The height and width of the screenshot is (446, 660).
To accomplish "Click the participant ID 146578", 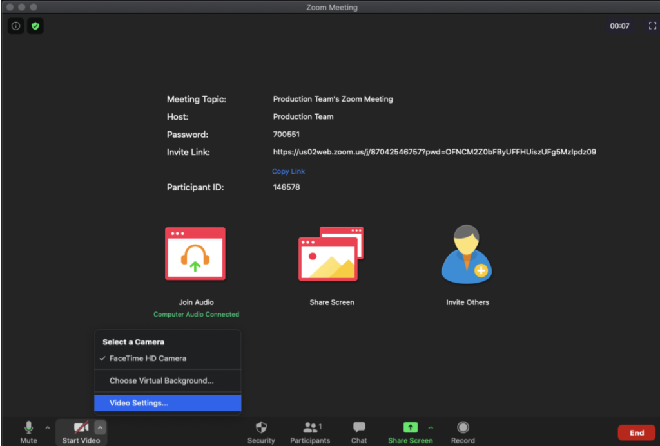I will click(286, 187).
